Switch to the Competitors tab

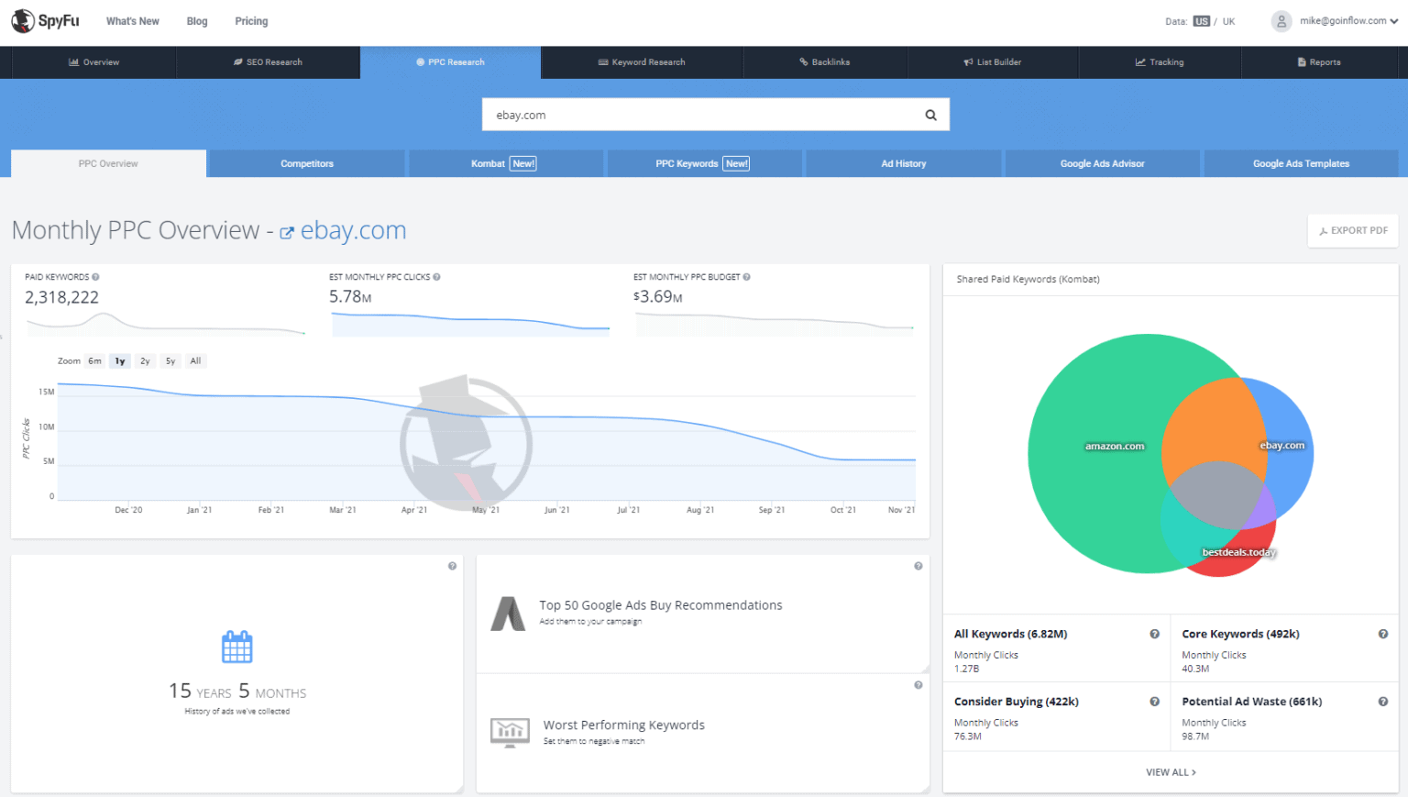pos(306,163)
